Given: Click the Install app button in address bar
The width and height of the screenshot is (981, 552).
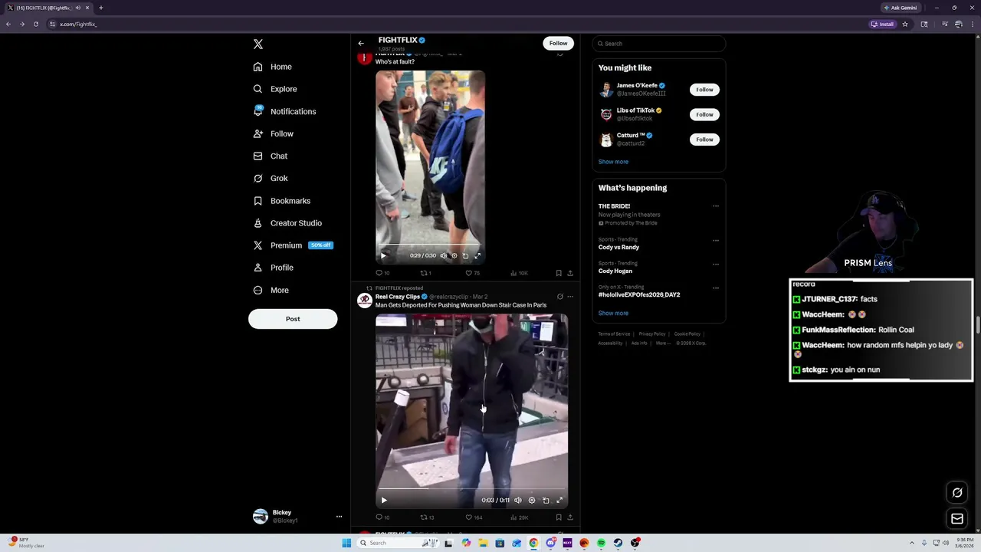Looking at the screenshot, I should click(882, 24).
